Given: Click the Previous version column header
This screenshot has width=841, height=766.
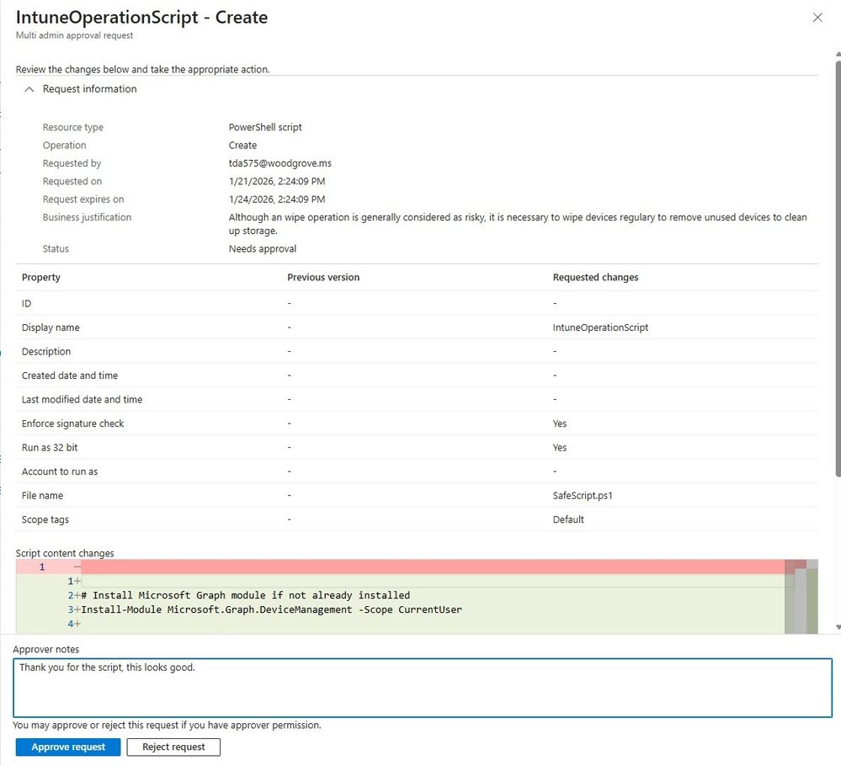Looking at the screenshot, I should [323, 277].
